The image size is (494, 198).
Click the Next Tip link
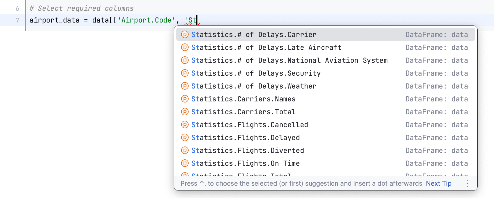[439, 183]
